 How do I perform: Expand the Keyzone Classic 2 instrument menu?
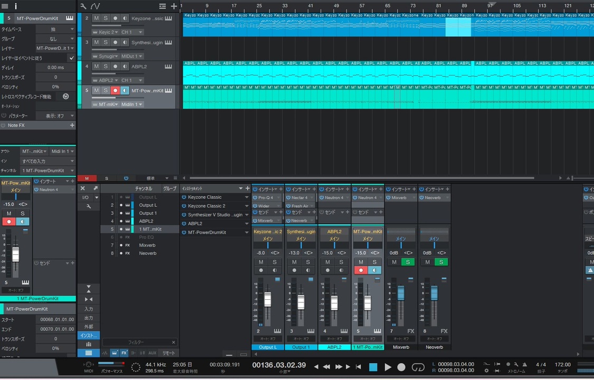[x=246, y=206]
